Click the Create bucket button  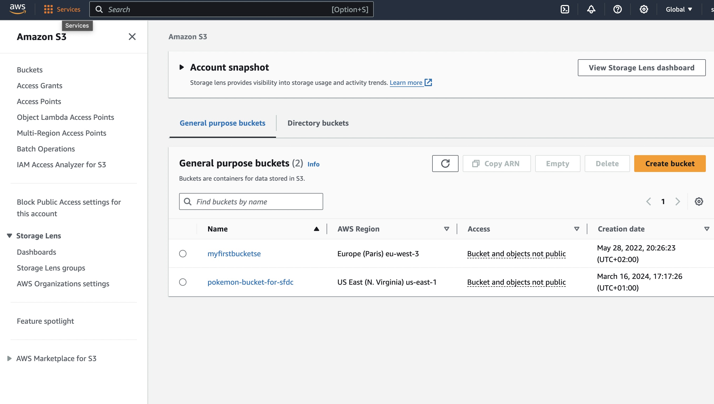pyautogui.click(x=669, y=164)
